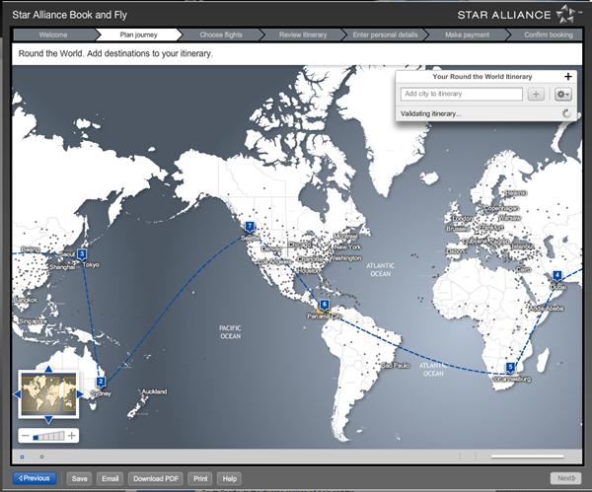Image resolution: width=592 pixels, height=492 pixels.
Task: Open the Choose flights step
Action: [221, 35]
